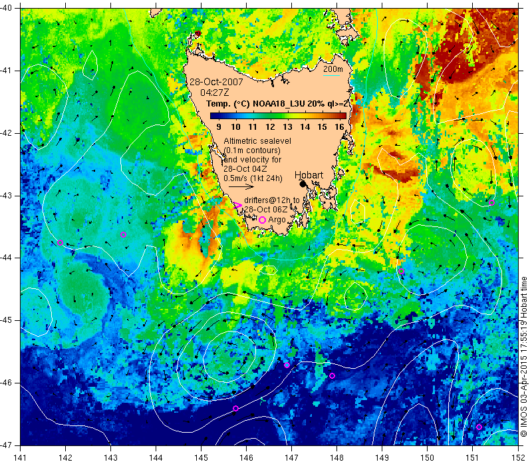Click the '200m' depth contour label
The width and height of the screenshot is (532, 466).
333,69
